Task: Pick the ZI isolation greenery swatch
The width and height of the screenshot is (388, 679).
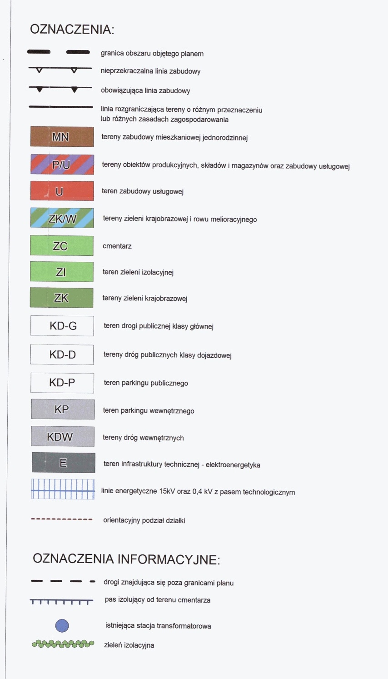Action: coord(62,272)
